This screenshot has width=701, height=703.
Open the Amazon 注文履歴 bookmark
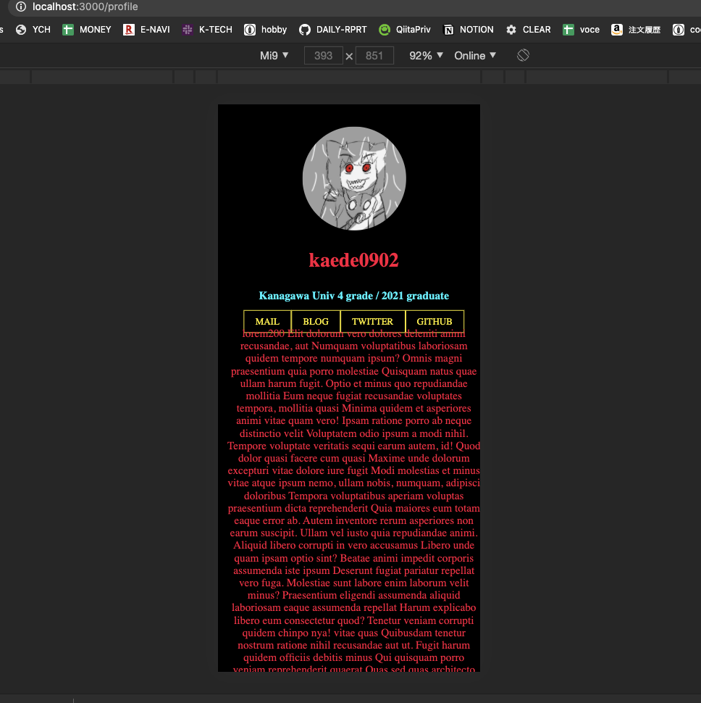tap(639, 30)
